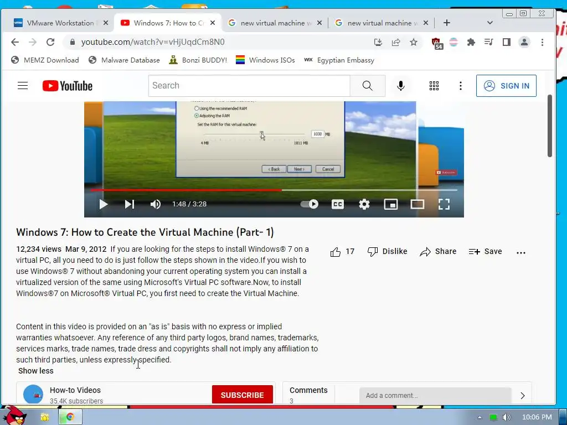Collapse description with Show less
The height and width of the screenshot is (425, 567).
pyautogui.click(x=36, y=371)
